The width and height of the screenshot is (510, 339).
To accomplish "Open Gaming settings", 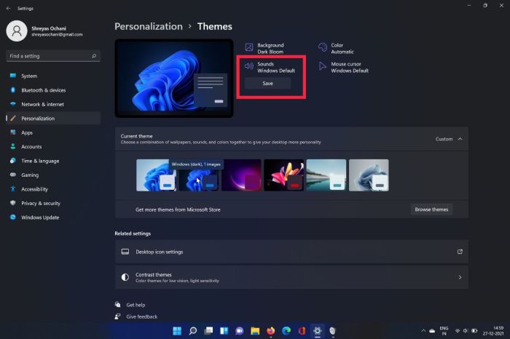I will click(53, 175).
